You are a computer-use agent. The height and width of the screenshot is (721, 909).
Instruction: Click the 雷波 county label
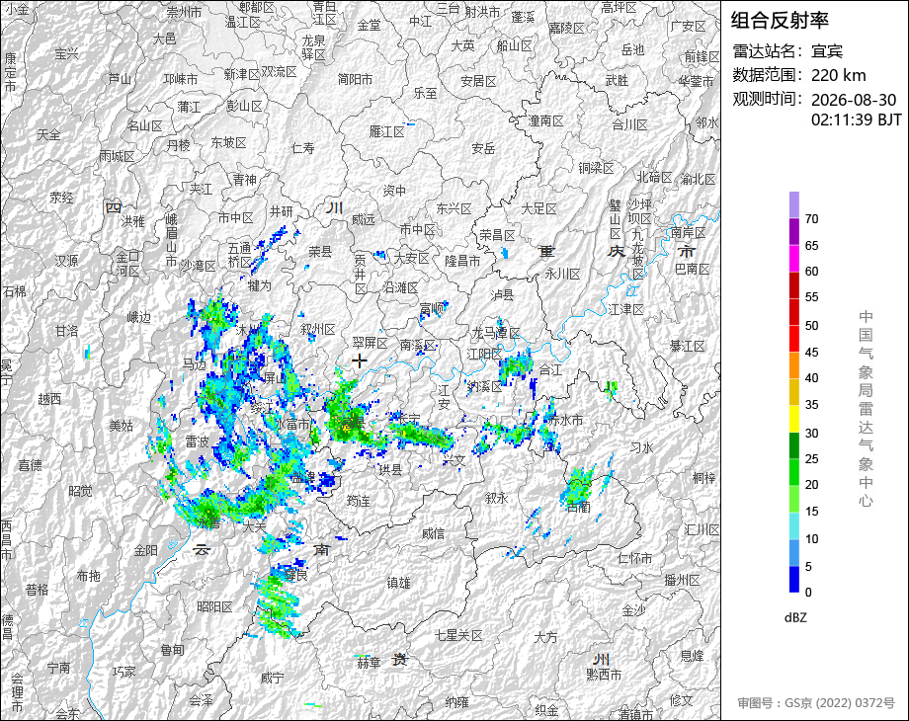pyautogui.click(x=197, y=441)
